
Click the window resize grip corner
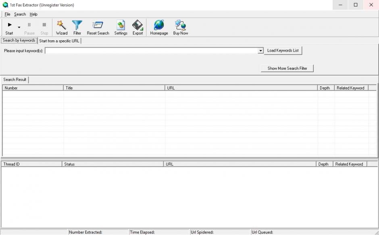point(376,232)
